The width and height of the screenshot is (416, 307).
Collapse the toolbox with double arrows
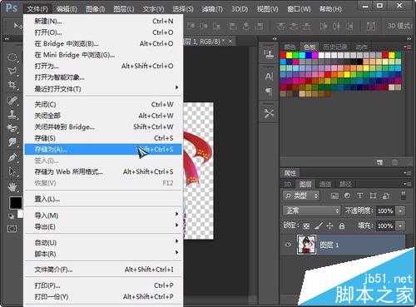click(x=7, y=39)
